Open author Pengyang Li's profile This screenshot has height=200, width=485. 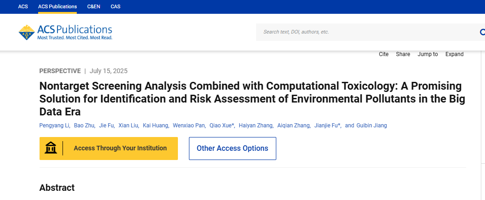tap(54, 126)
